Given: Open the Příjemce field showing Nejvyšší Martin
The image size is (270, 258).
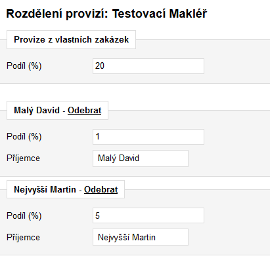Looking at the screenshot, I should coord(141,237).
